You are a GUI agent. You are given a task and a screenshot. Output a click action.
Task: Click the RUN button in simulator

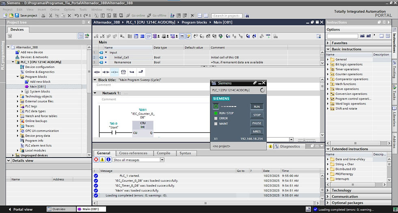257,107
